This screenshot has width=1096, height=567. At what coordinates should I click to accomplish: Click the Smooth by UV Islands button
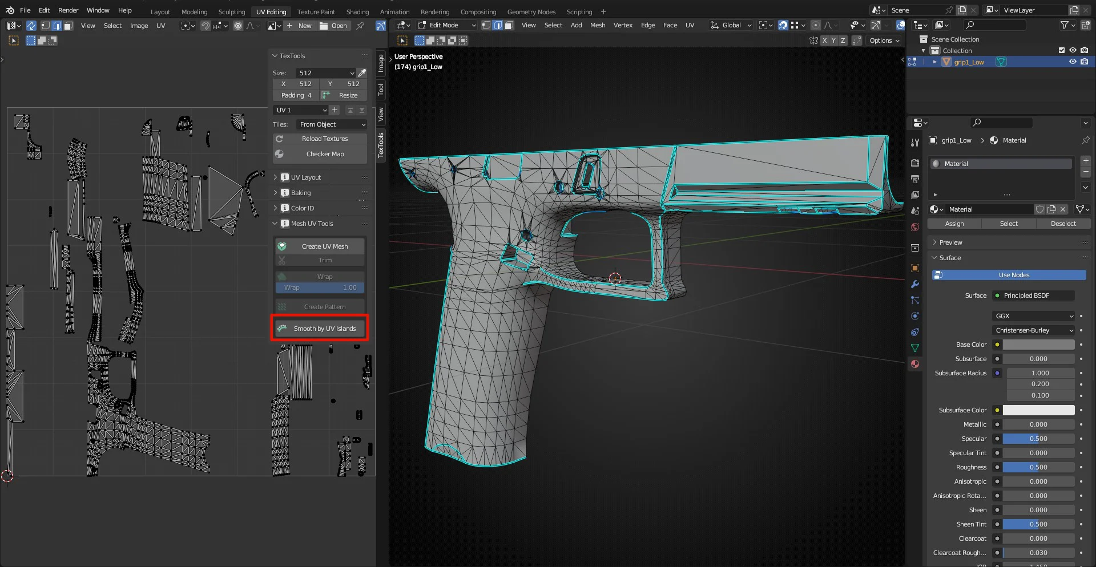click(x=320, y=329)
